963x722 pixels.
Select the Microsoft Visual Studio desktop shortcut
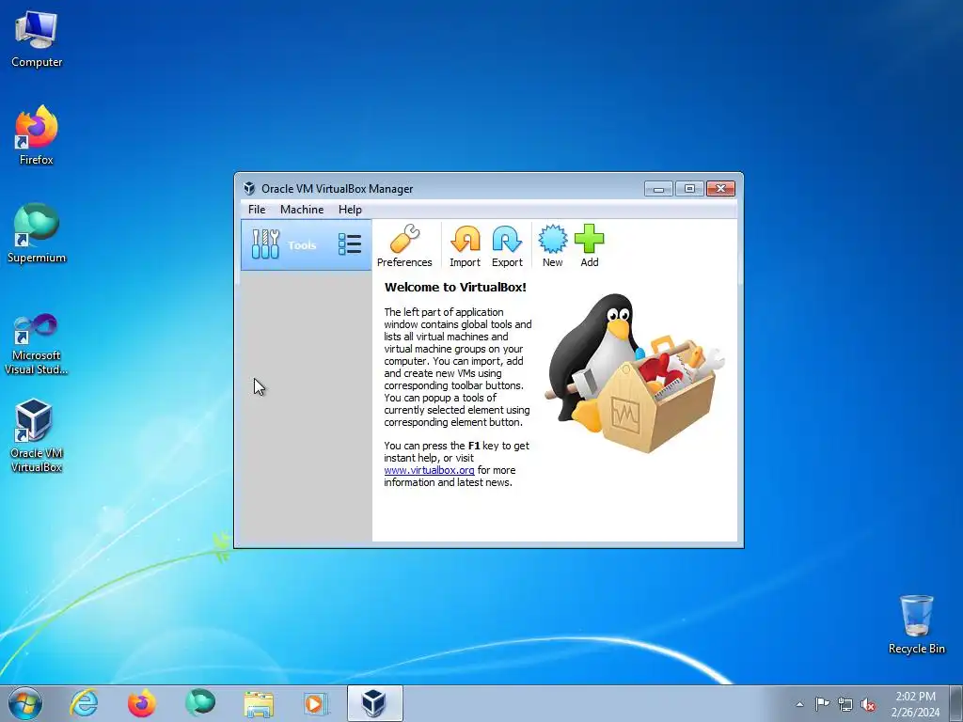point(37,344)
